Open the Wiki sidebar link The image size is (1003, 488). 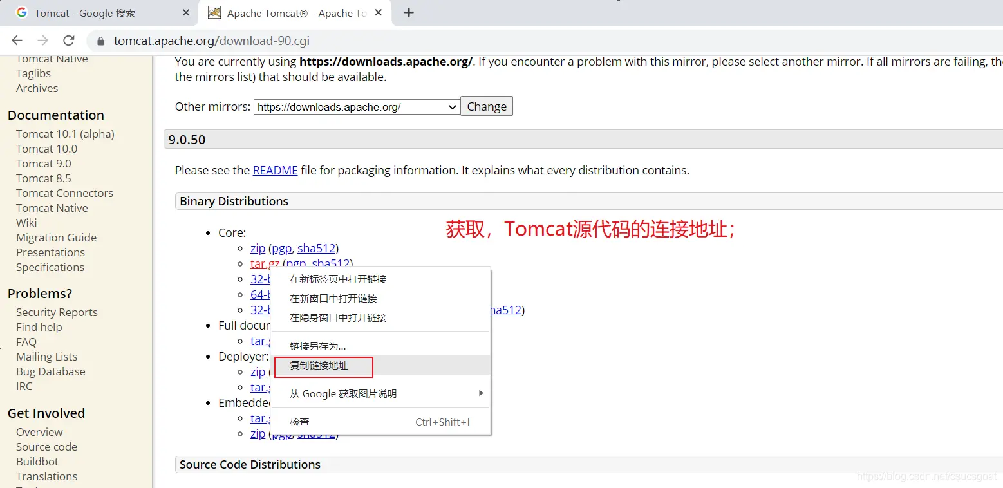(x=26, y=223)
